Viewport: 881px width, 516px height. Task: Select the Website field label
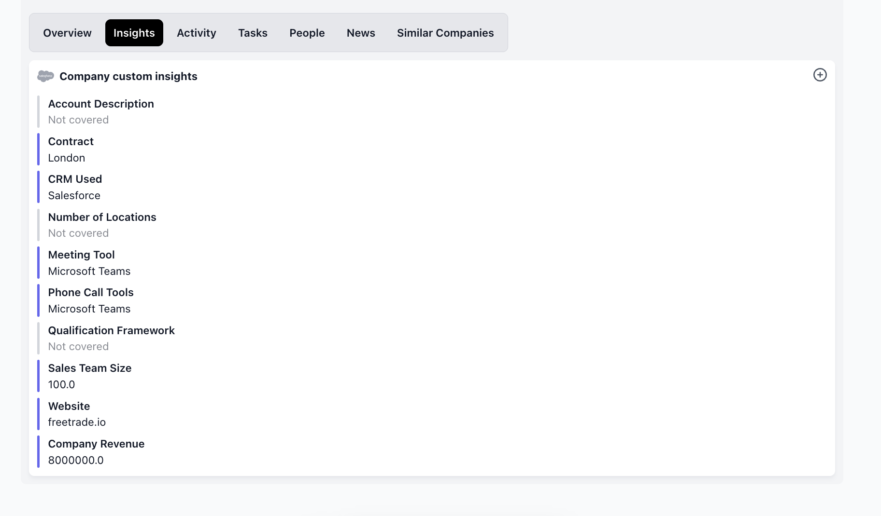pyautogui.click(x=69, y=406)
